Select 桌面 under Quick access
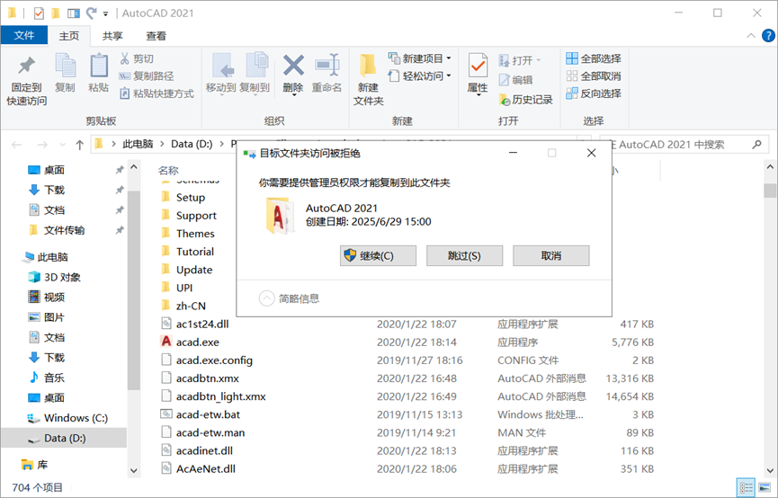Image resolution: width=778 pixels, height=498 pixels. (x=54, y=170)
